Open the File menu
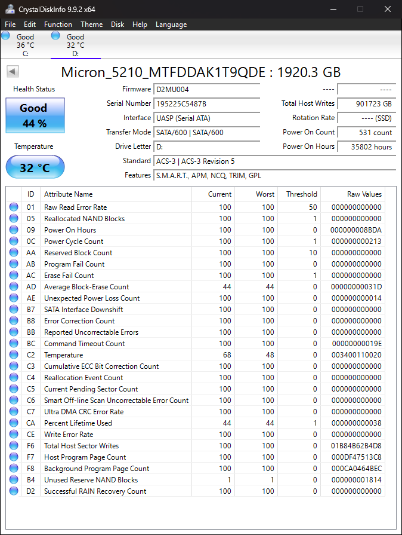Screen dimensions: 402x535 pyautogui.click(x=10, y=25)
